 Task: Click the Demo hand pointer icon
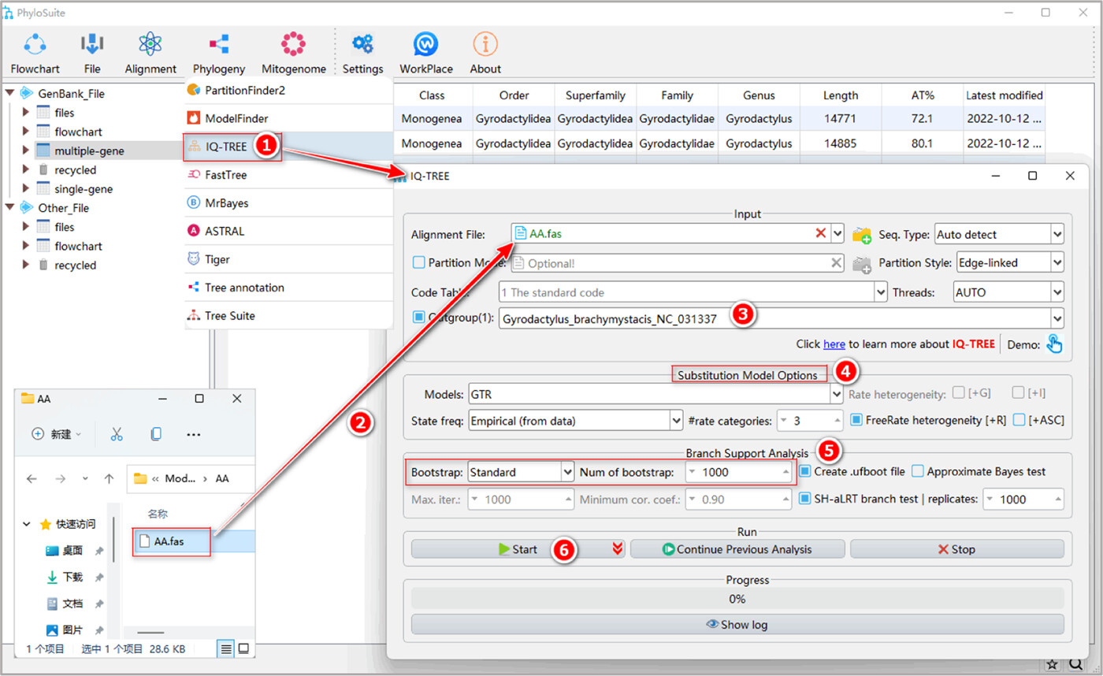[1054, 344]
